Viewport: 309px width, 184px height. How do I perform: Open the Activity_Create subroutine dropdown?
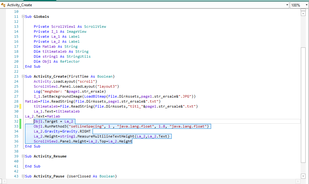point(287,5)
